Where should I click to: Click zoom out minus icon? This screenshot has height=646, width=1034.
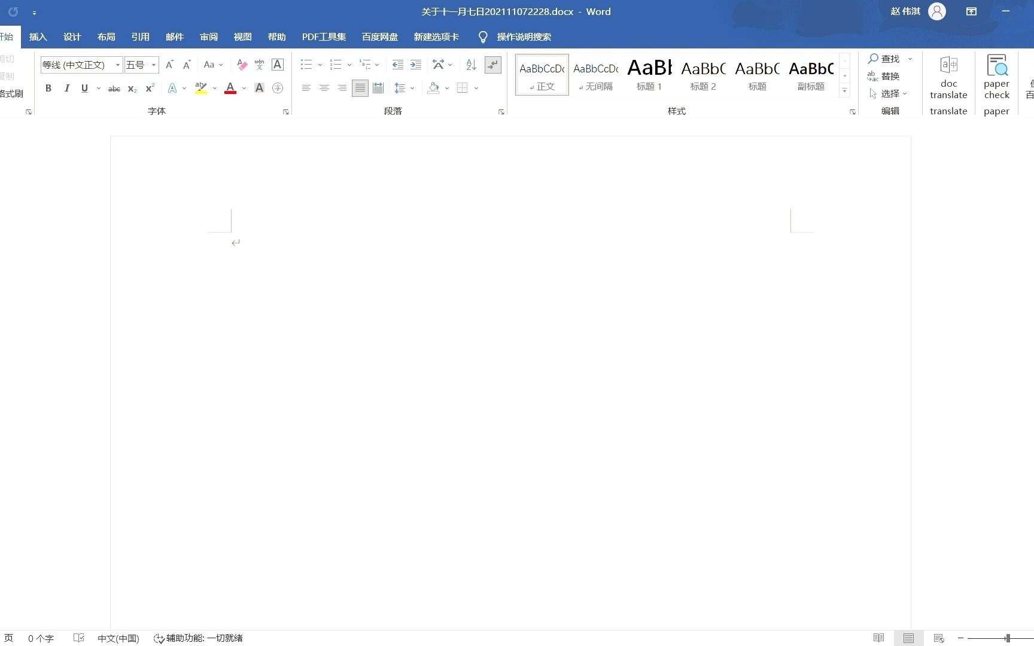pos(960,638)
